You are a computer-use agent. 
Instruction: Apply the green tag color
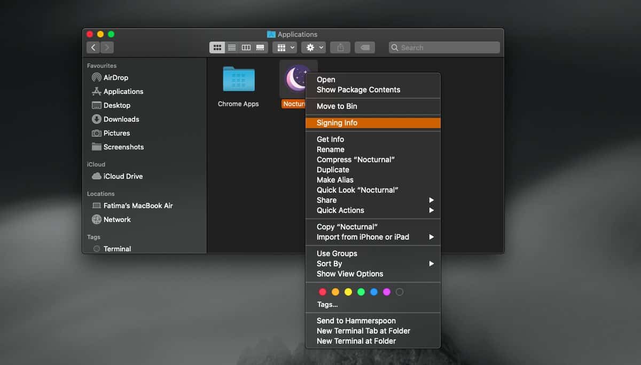coord(361,292)
